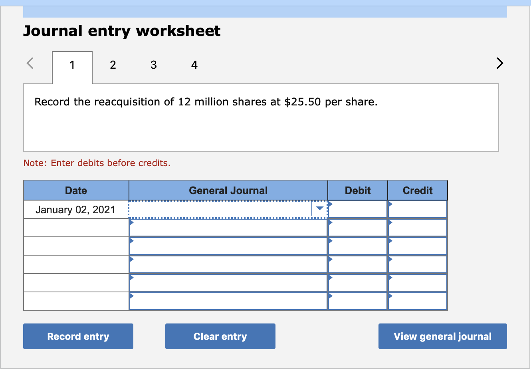The width and height of the screenshot is (531, 369).
Task: Click third row Date cell
Action: [76, 246]
